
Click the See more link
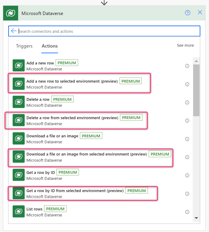tap(185, 45)
